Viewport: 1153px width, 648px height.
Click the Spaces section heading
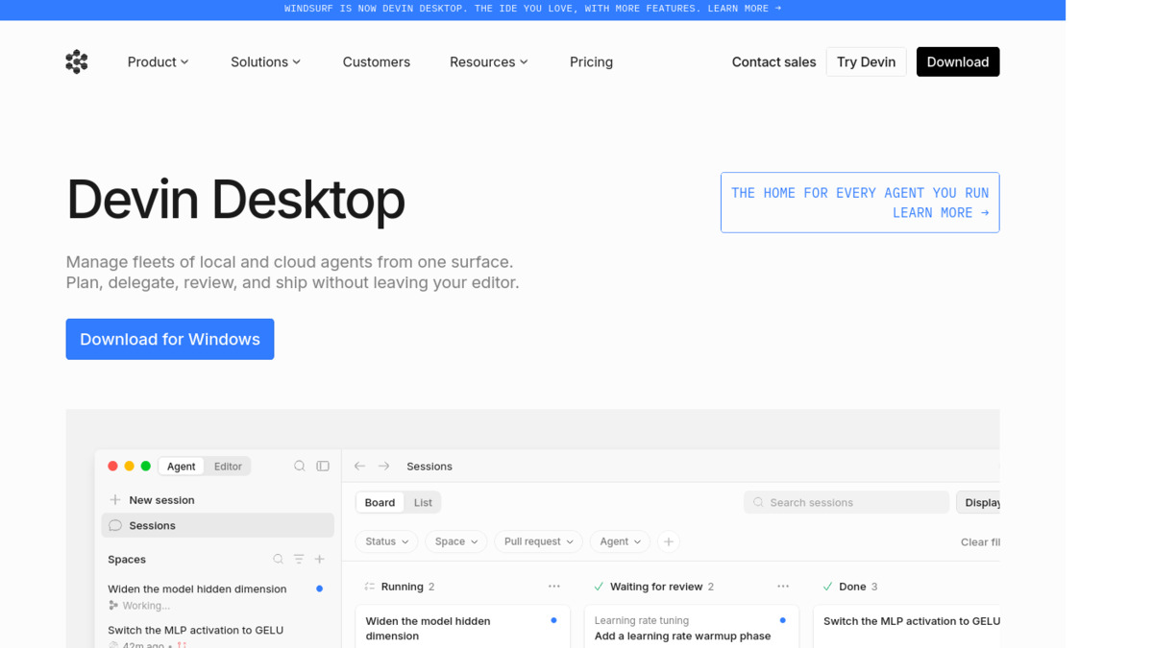click(127, 559)
